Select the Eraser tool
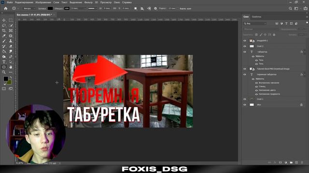The image size is (309, 173). (x=11, y=46)
